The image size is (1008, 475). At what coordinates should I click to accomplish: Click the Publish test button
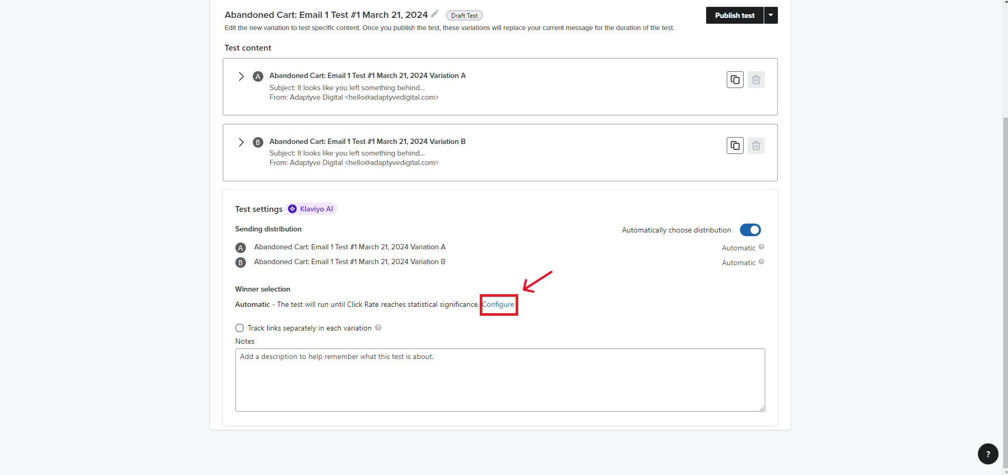click(734, 15)
